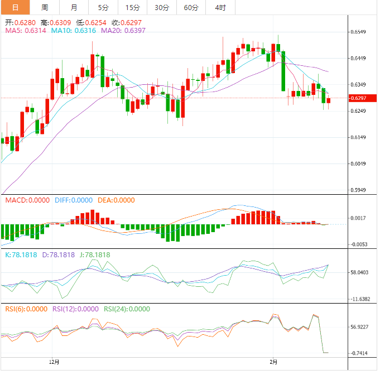Viewport: 380px width, 375px height.
Task: Select the RSI(6) indicator label
Action: point(26,309)
